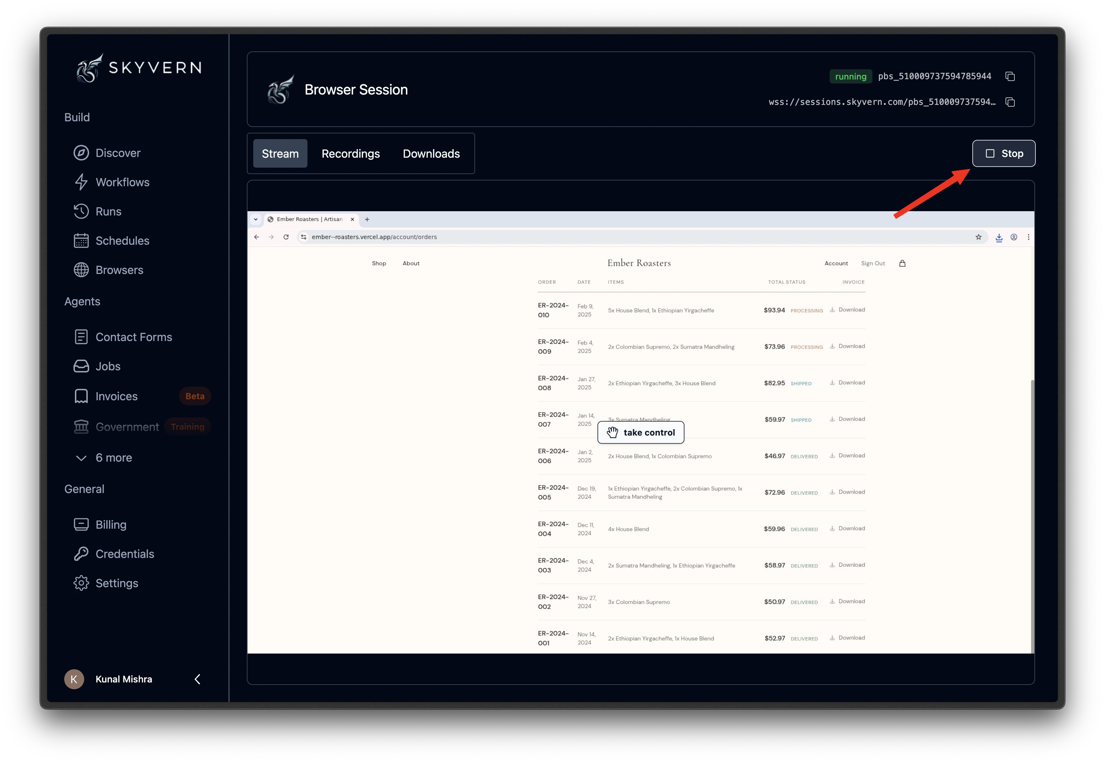Viewport: 1105px width, 762px height.
Task: Go to Workflows lightning icon
Action: (x=81, y=182)
